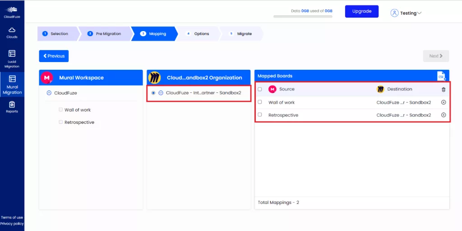Click the Data 0GB used label

(312, 11)
